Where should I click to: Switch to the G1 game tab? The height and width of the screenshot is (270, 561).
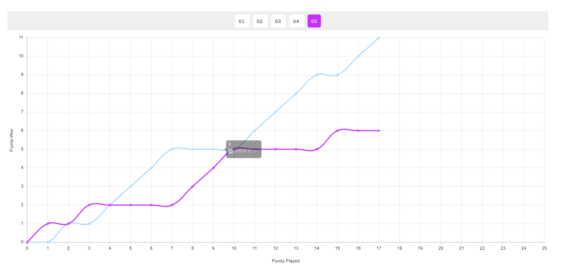click(242, 21)
